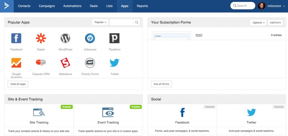Click 'Forms, auto-post campaigns' description

[182, 131]
